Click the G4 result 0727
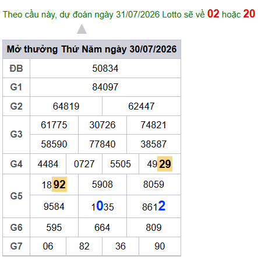This screenshot has width=258, height=260. tap(84, 164)
